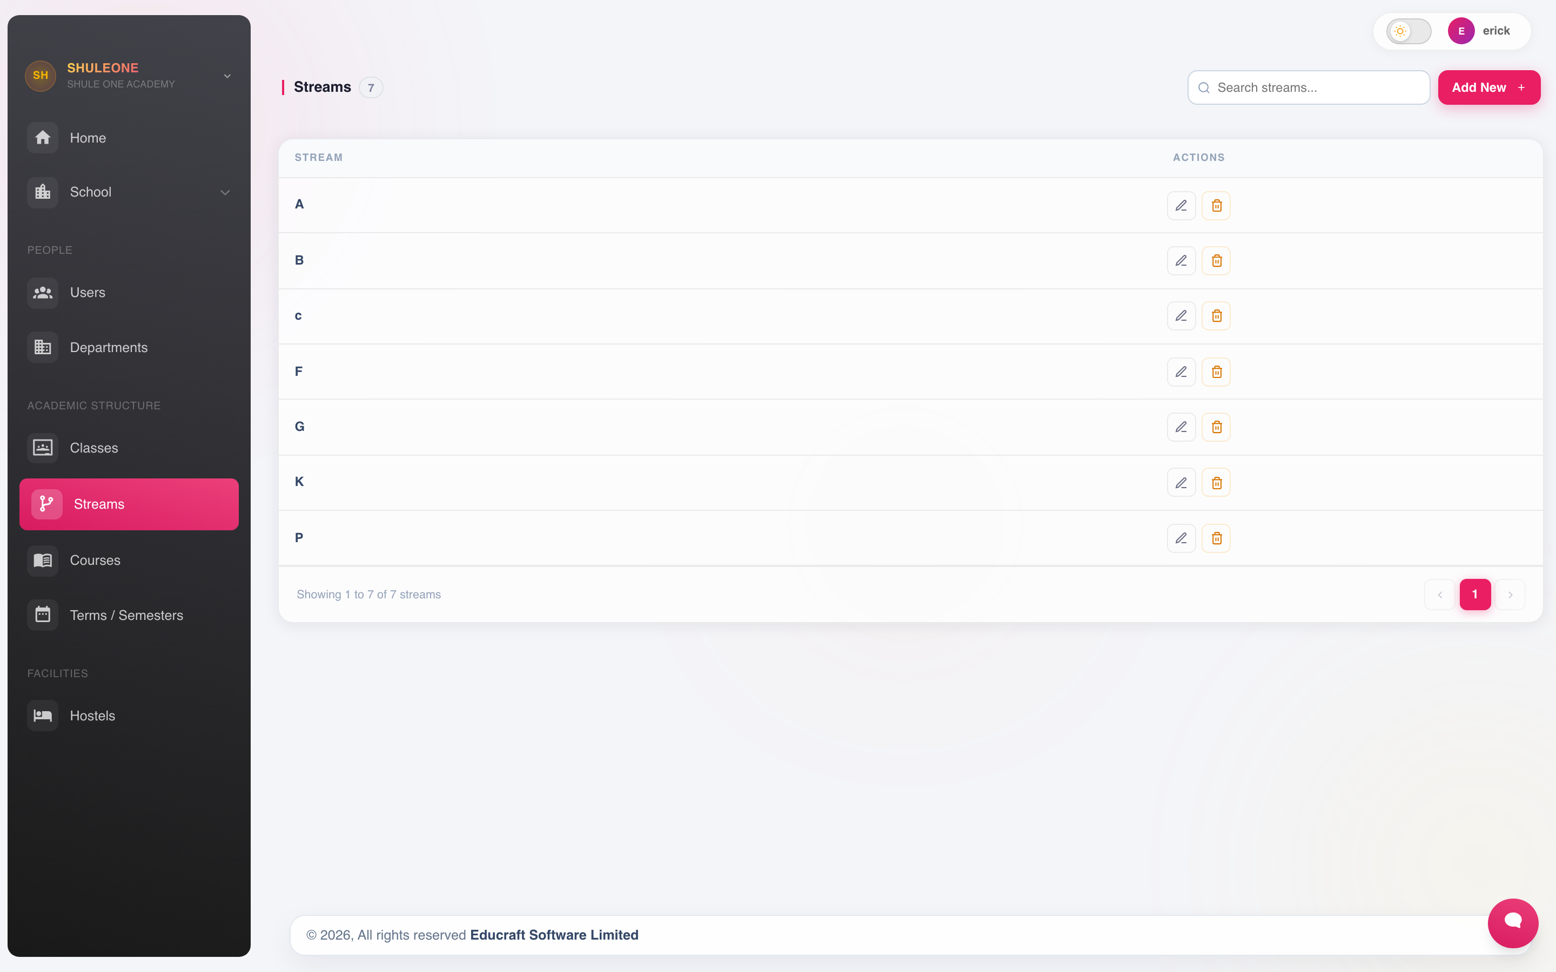Click the STREAM column header
Image resolution: width=1556 pixels, height=972 pixels.
pos(319,158)
